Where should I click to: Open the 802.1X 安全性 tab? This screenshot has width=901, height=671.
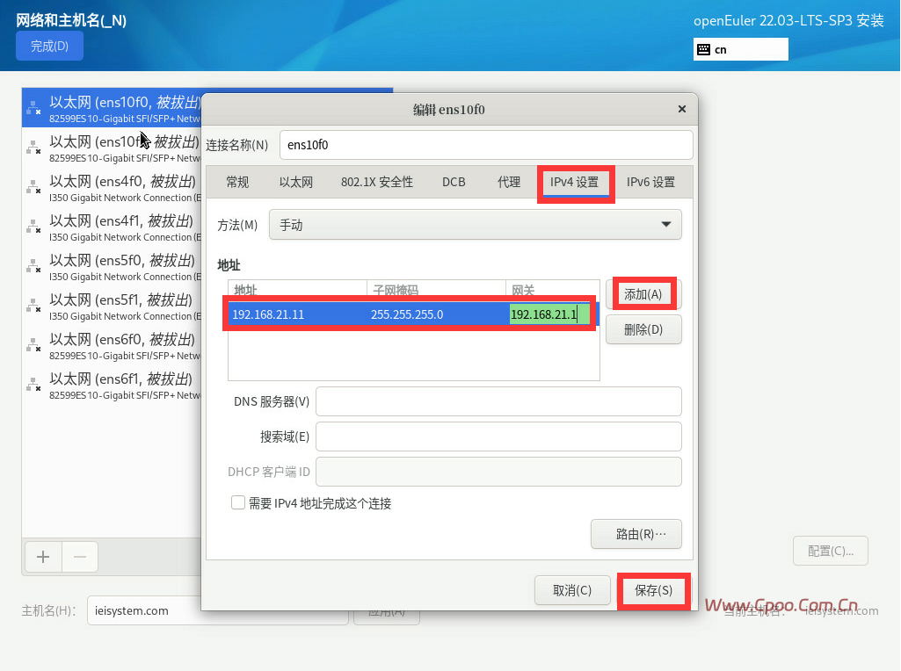point(377,182)
